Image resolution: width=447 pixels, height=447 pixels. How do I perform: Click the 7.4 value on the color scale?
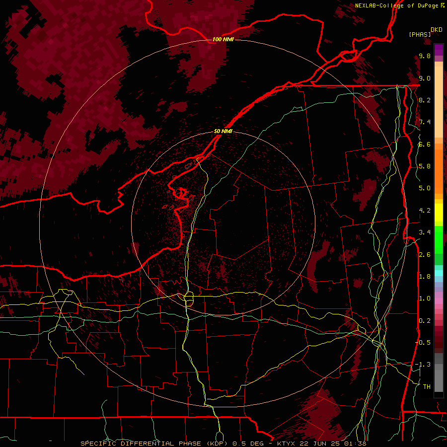(x=425, y=122)
